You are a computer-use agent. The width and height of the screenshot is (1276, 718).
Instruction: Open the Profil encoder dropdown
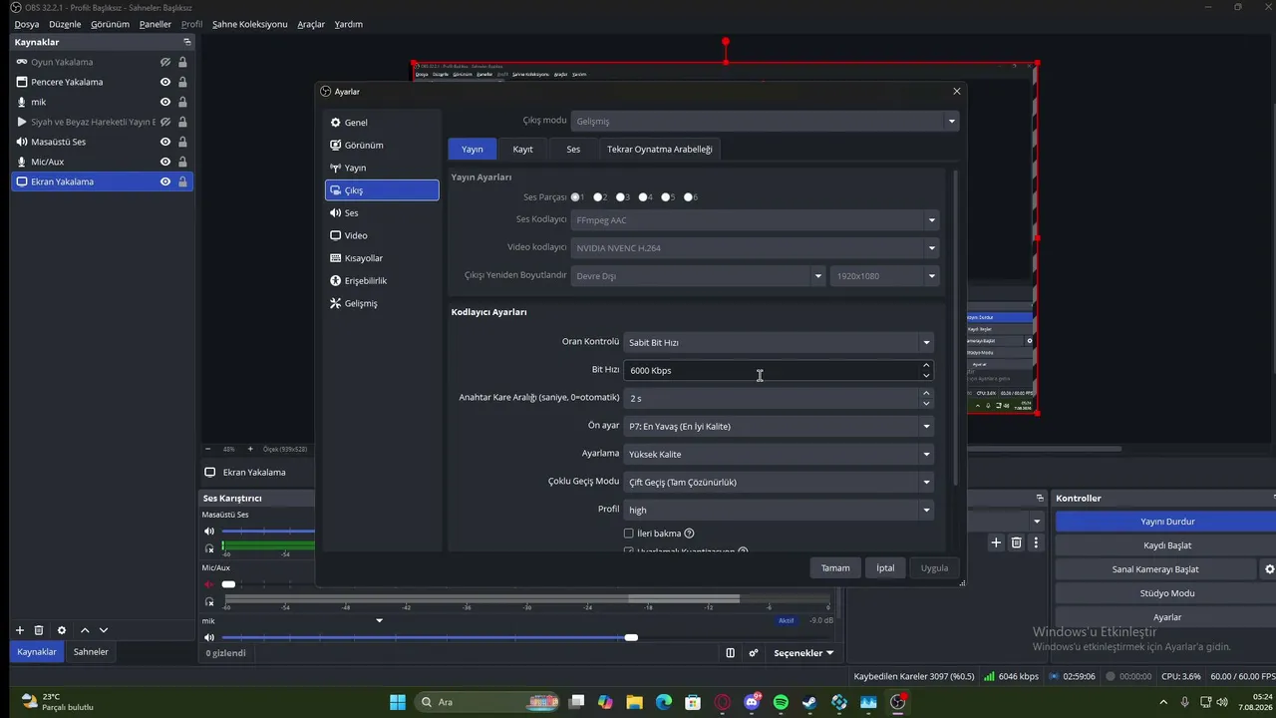779,510
